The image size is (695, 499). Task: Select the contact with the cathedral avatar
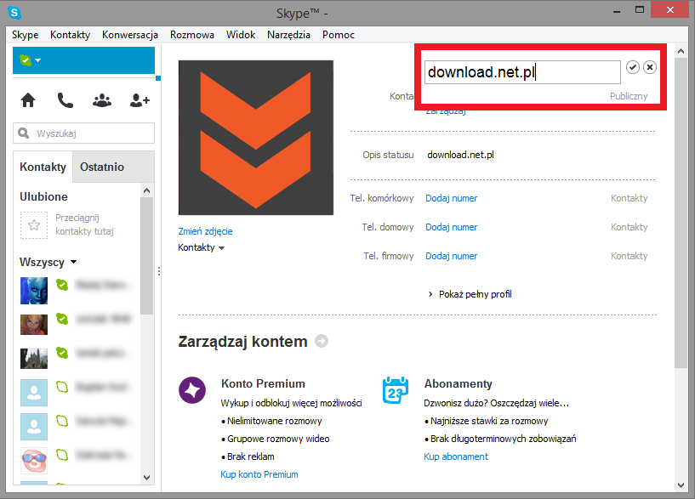tap(34, 359)
